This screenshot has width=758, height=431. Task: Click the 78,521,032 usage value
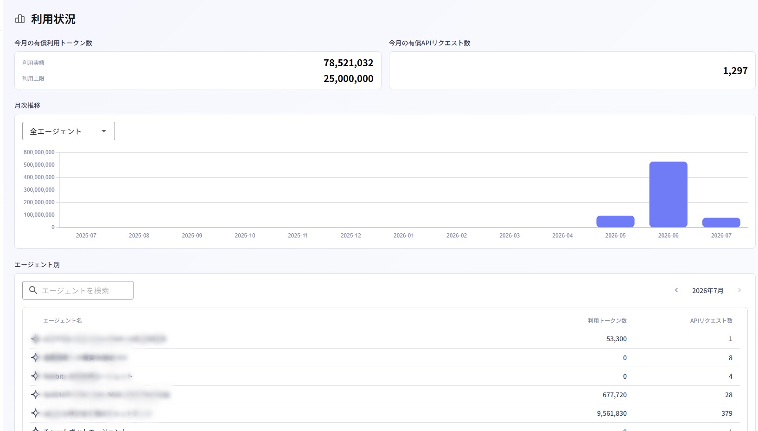(348, 63)
